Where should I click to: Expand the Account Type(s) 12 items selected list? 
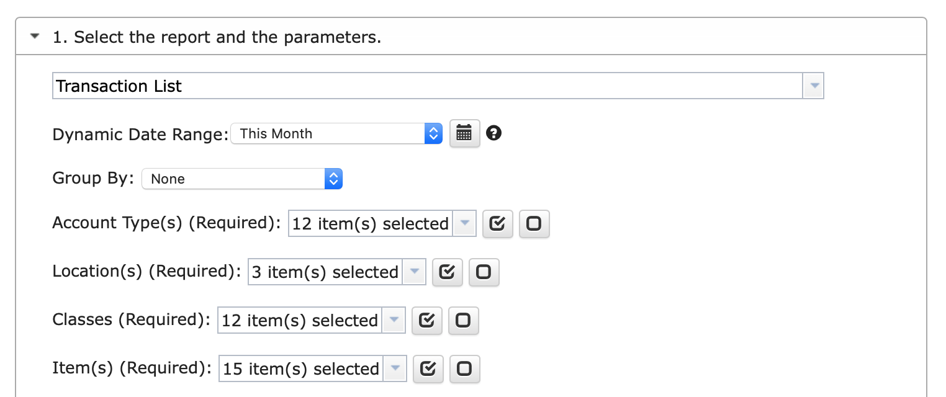pos(382,223)
